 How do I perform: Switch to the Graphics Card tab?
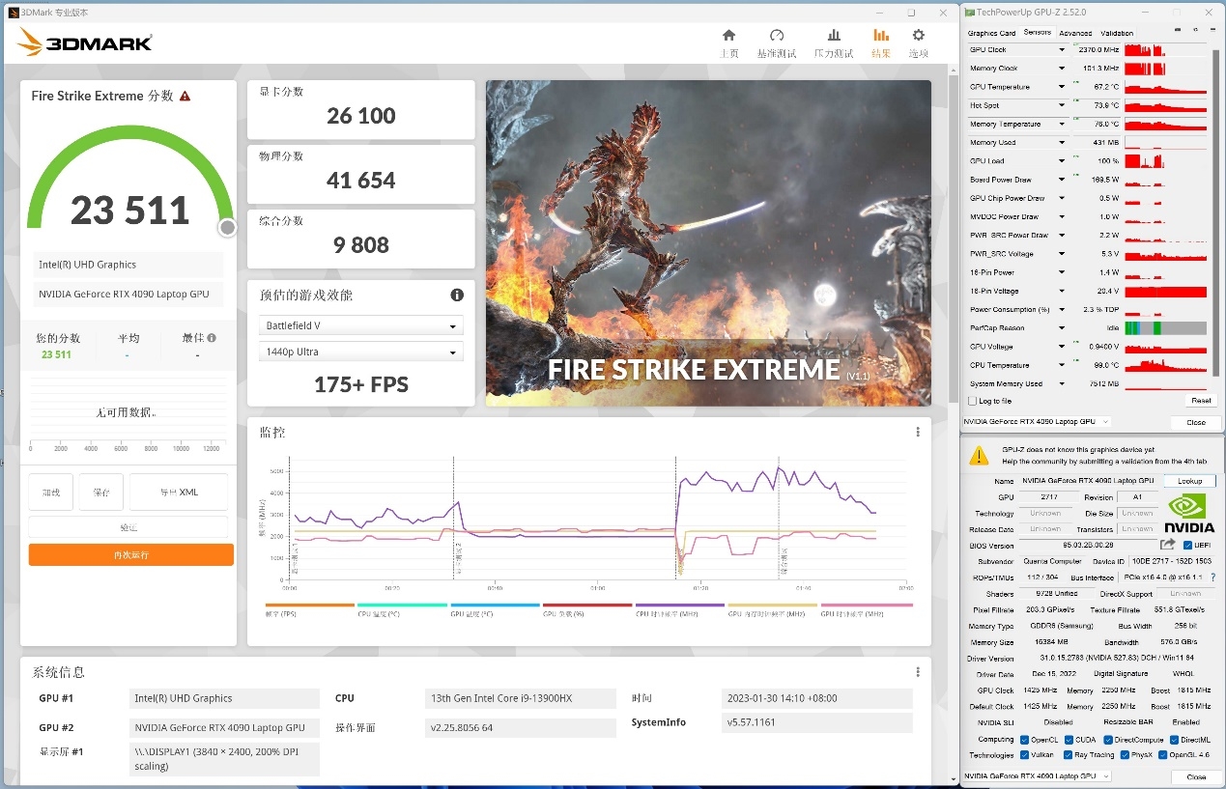(x=991, y=33)
